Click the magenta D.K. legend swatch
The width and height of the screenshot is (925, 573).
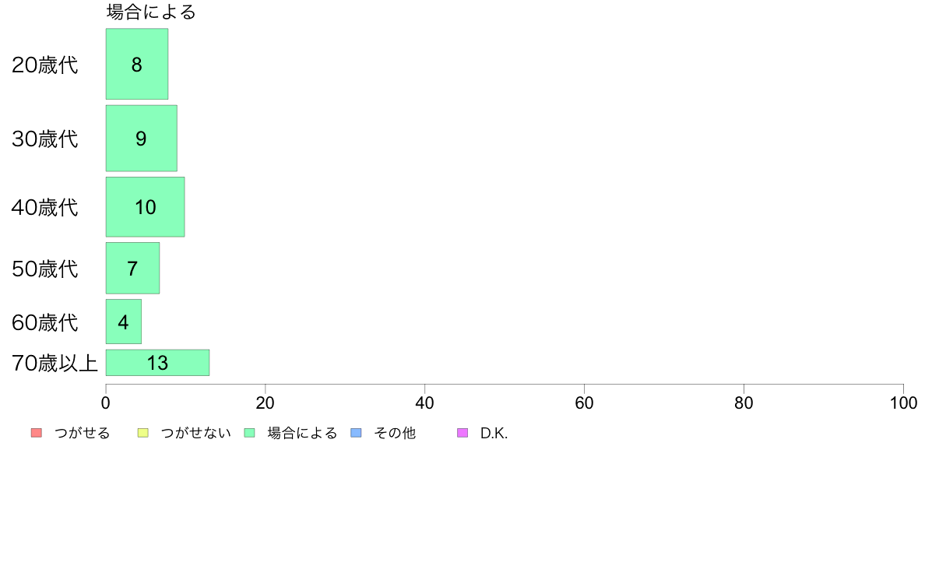(x=463, y=433)
